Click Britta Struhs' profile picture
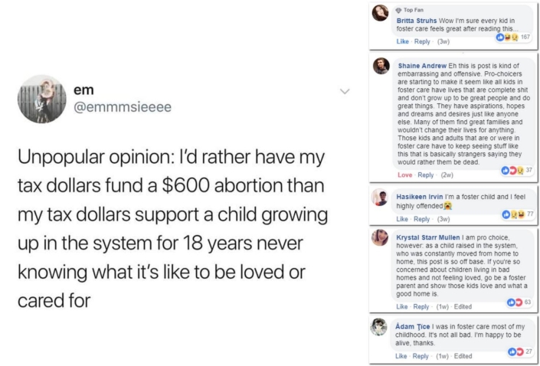The width and height of the screenshot is (540, 366). click(x=381, y=11)
